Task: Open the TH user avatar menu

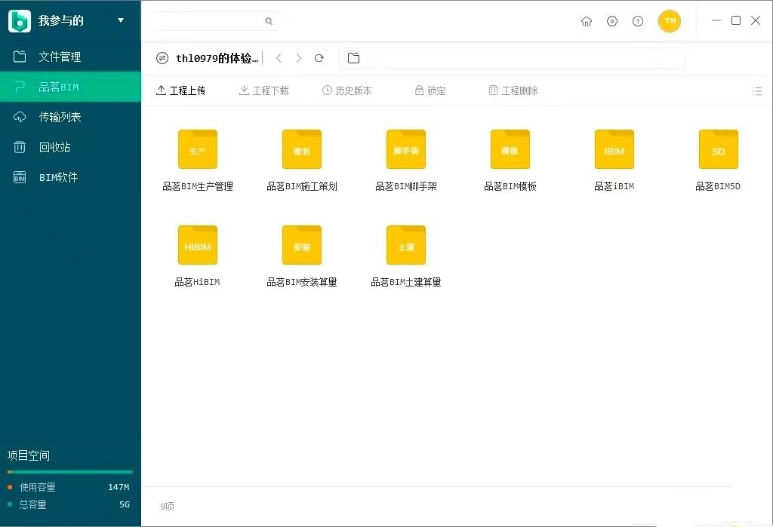Action: point(670,21)
